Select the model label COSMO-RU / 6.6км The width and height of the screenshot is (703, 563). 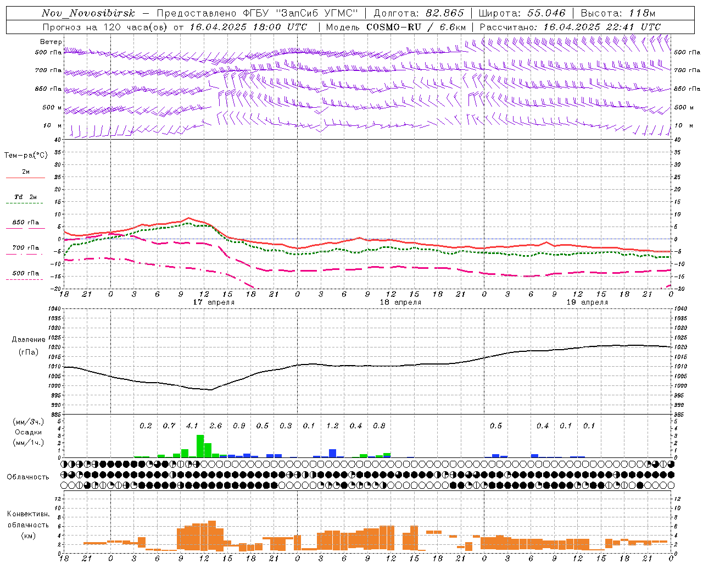coord(416,27)
